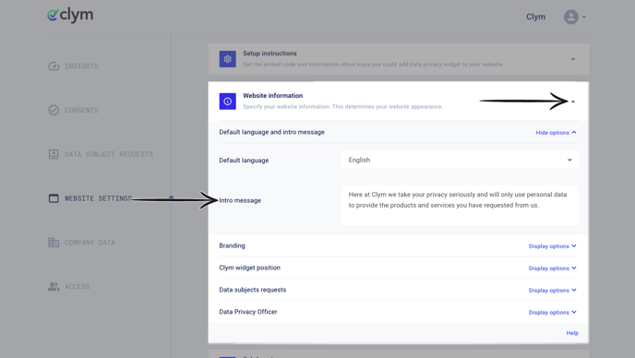Hide options for default language section
This screenshot has width=635, height=358.
(x=556, y=133)
